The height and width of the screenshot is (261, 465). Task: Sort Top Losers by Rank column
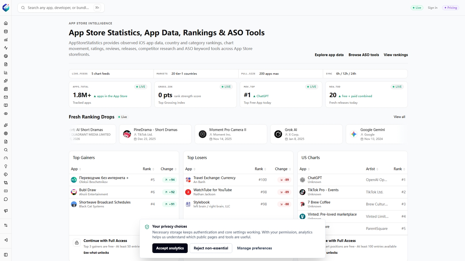[260, 169]
